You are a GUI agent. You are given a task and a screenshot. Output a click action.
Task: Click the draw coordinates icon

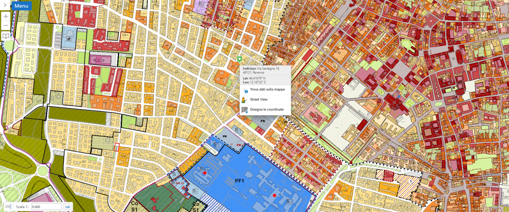pos(245,110)
